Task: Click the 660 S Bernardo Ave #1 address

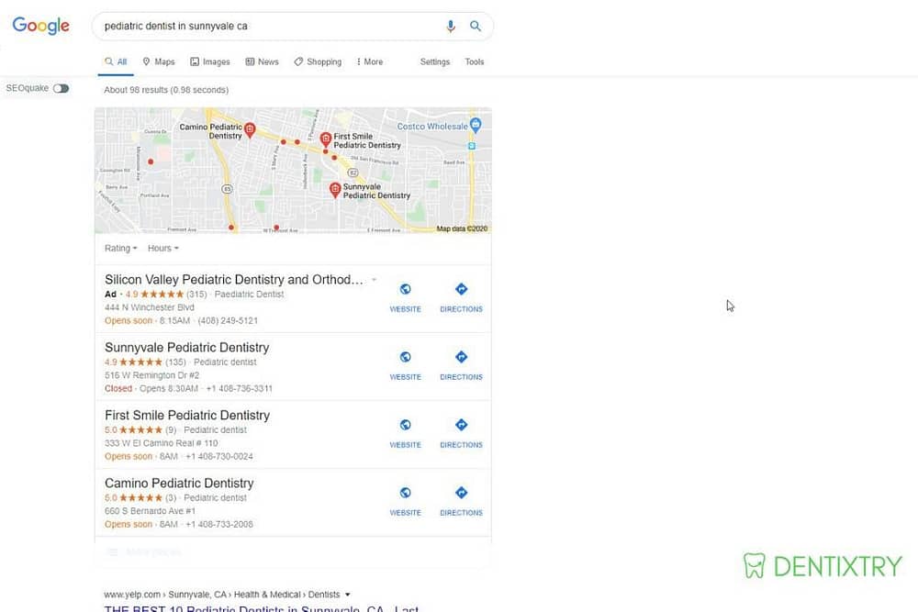Action: [x=150, y=511]
